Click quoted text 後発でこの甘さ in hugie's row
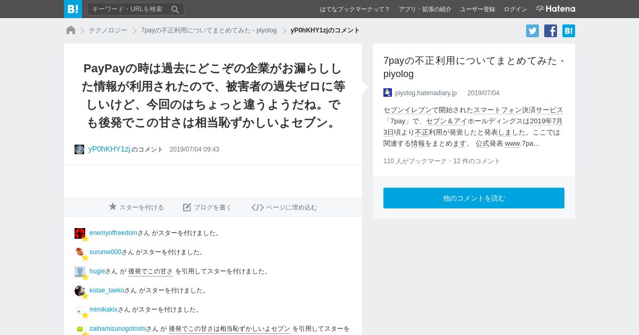Screen dimensions: 639x335 pyautogui.click(x=151, y=271)
